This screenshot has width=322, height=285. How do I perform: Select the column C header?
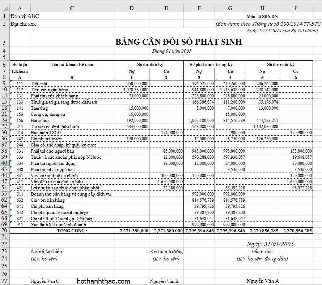pos(72,8)
